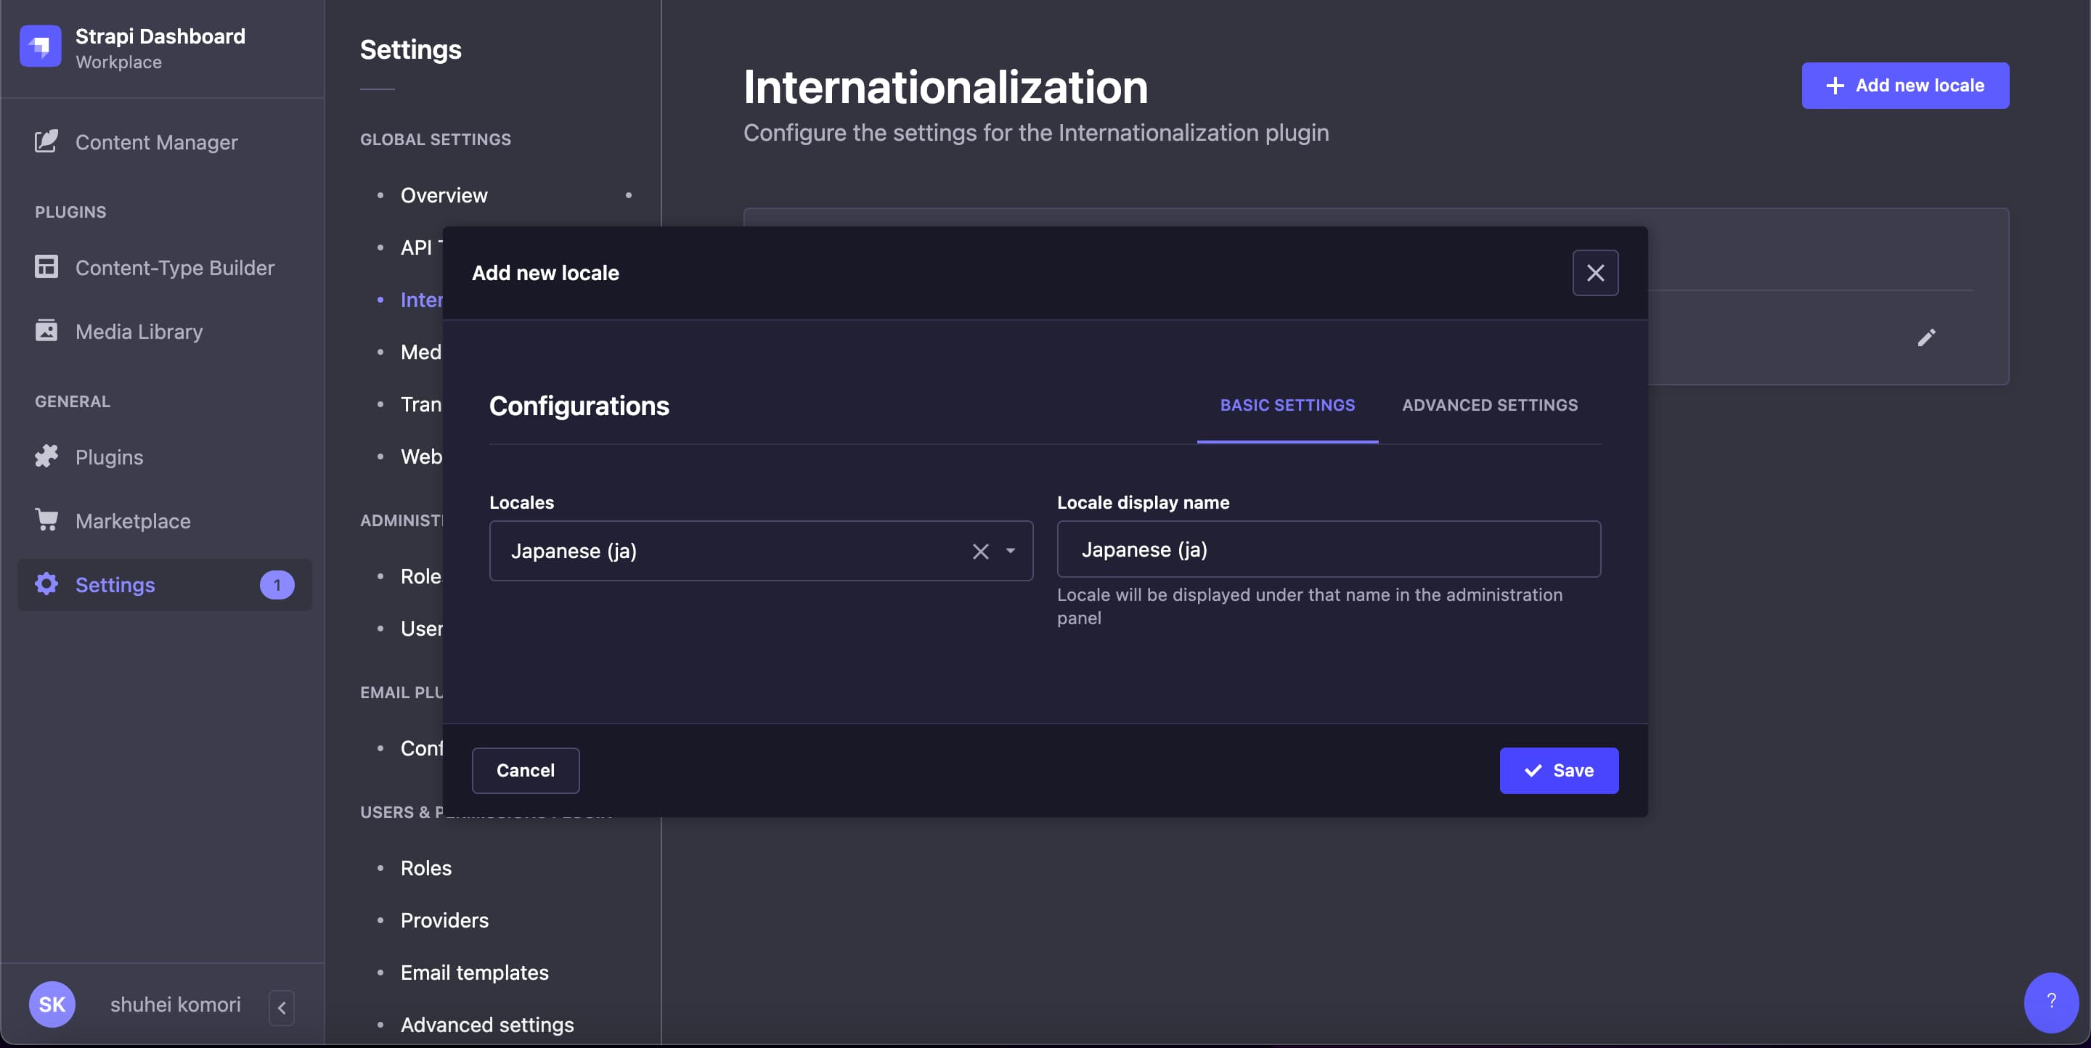2091x1048 pixels.
Task: Clear the Japanese (ja) locale selection
Action: click(981, 552)
